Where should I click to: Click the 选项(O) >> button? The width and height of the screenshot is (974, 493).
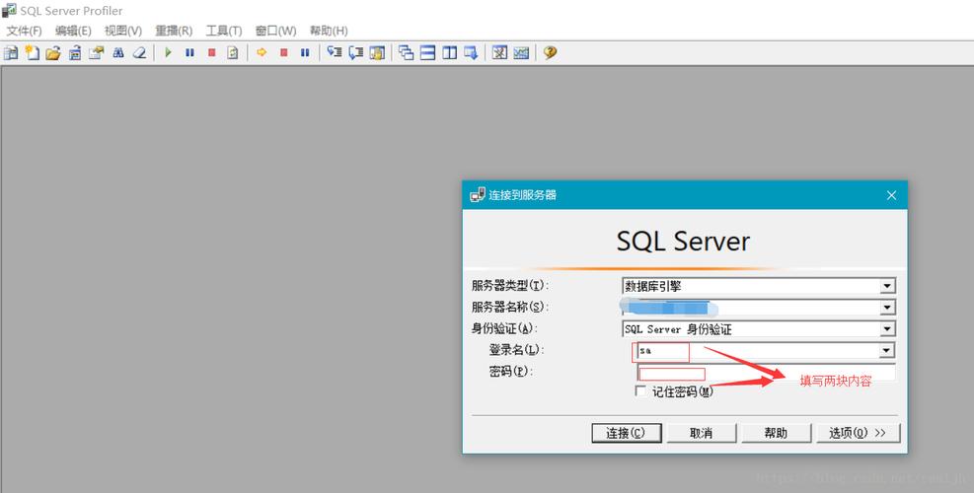858,433
